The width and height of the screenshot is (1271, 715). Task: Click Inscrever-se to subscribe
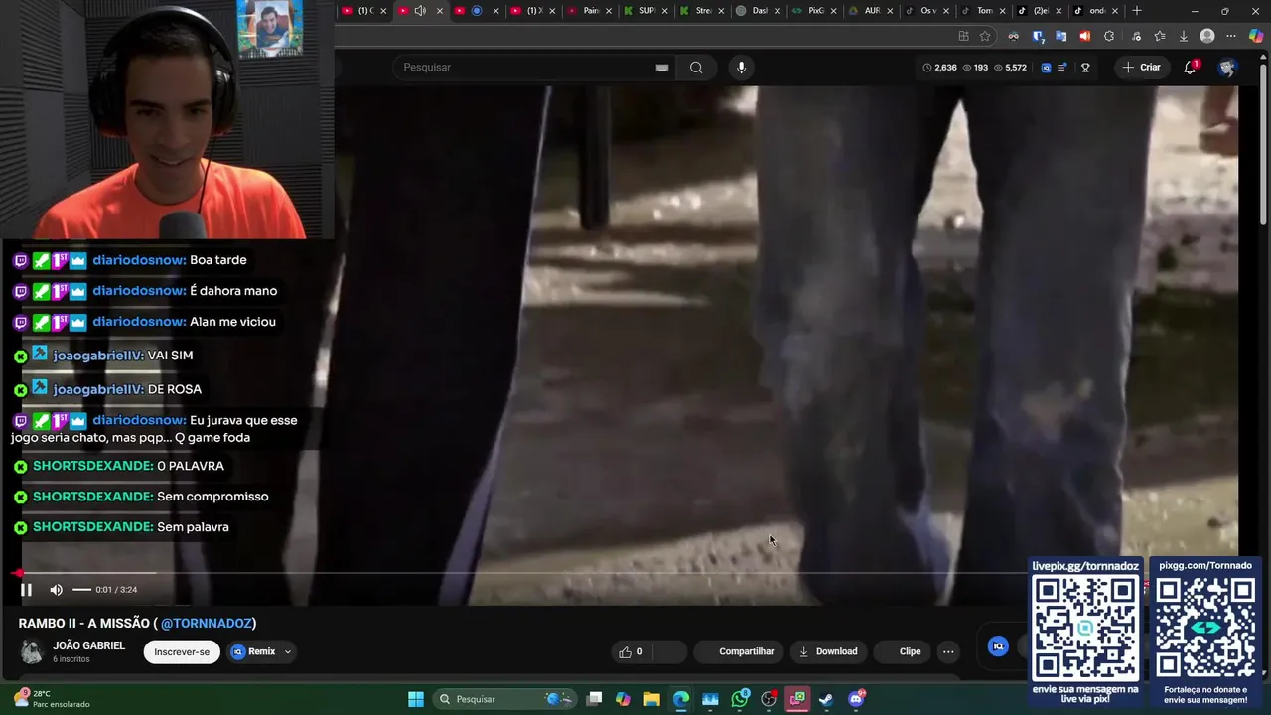coord(182,651)
